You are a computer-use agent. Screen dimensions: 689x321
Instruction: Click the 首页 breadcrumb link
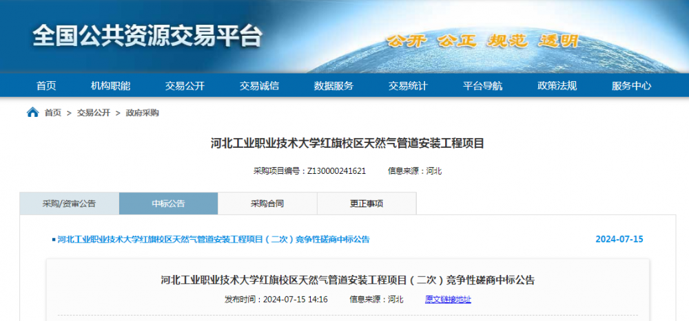click(x=53, y=113)
